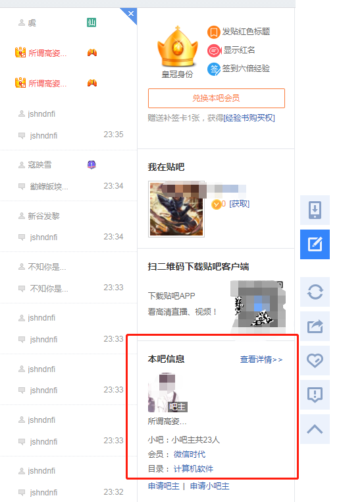Screen dimensions: 364x502
Task: Click the green 仙 badge next to 虔
Action: [x=91, y=22]
